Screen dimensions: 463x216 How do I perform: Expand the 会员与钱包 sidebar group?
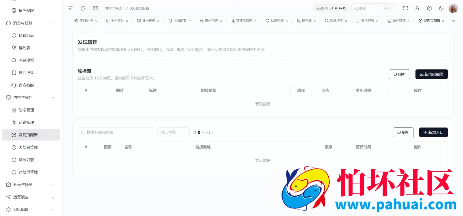(31, 185)
